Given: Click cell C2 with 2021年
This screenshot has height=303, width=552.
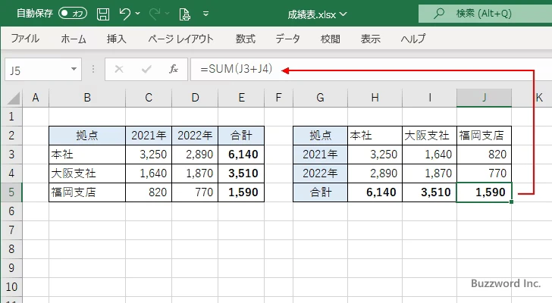Looking at the screenshot, I should coord(149,136).
